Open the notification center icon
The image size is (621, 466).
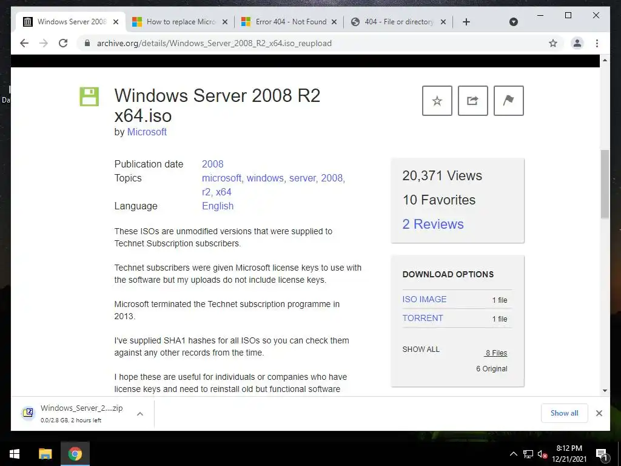[x=602, y=454]
